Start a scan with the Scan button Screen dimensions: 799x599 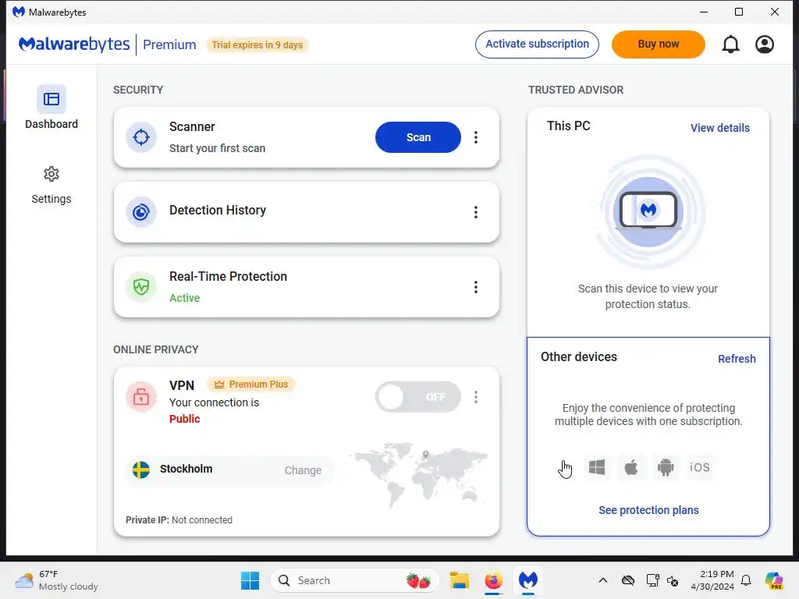[x=418, y=137]
